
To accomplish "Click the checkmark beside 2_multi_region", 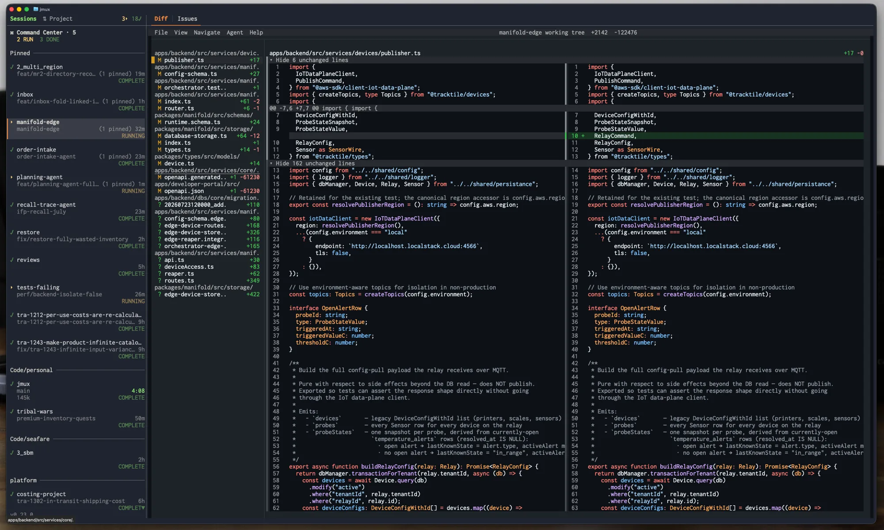I will (12, 67).
